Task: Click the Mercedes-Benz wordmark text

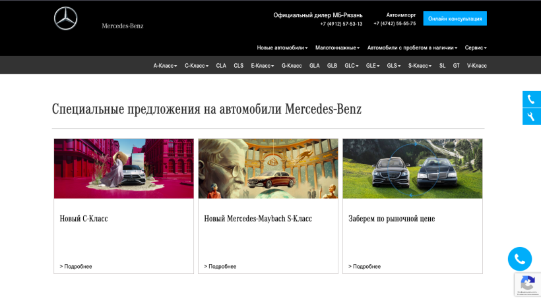Action: (123, 26)
